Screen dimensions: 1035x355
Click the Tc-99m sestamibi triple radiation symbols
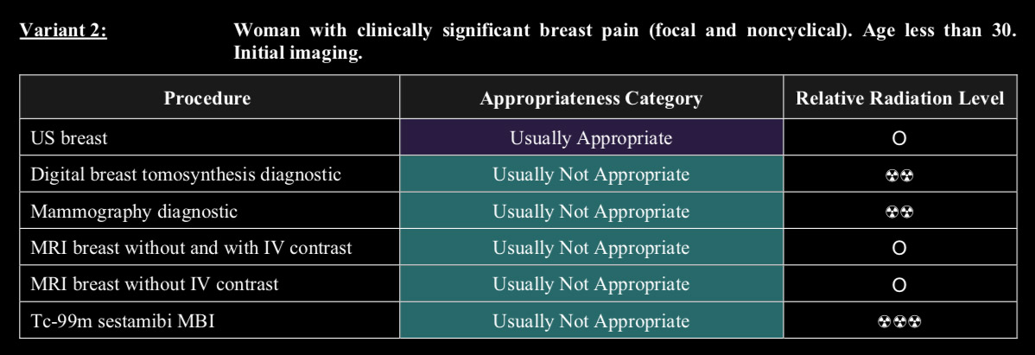(x=899, y=321)
